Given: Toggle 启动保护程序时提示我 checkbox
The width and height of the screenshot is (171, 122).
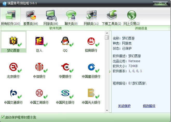Looking at the screenshot, I should tap(3, 117).
